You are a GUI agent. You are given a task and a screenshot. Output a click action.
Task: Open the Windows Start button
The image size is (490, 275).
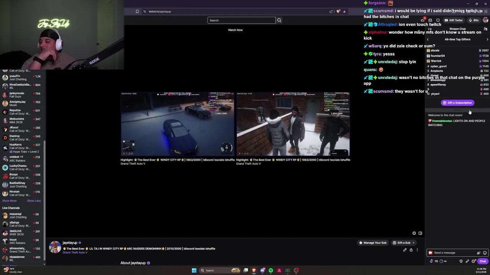point(194,270)
